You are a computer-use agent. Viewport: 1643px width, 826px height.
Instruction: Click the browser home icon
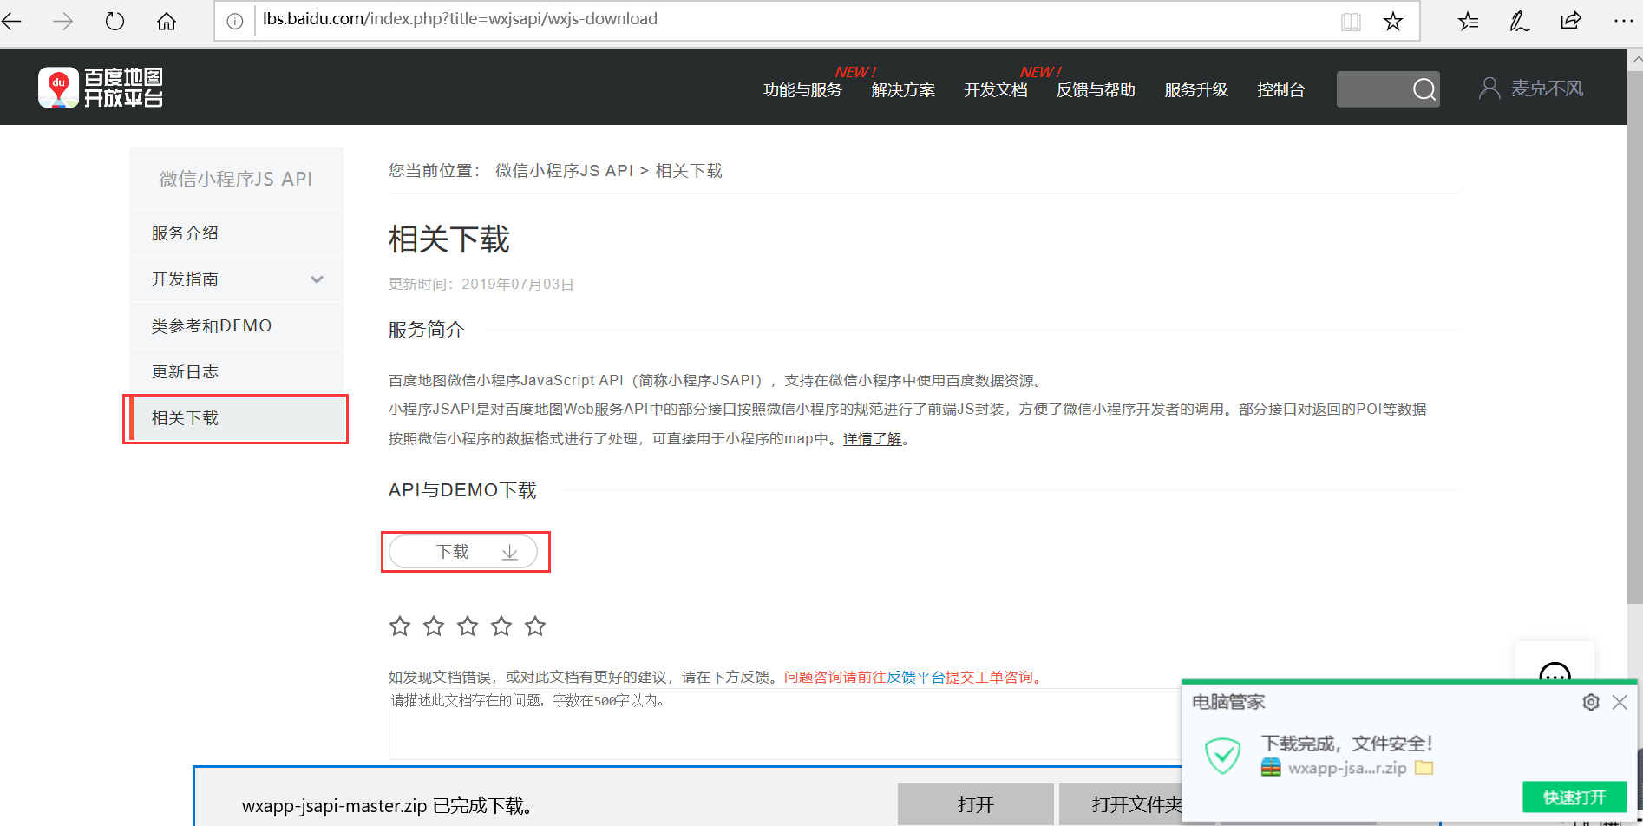tap(167, 21)
